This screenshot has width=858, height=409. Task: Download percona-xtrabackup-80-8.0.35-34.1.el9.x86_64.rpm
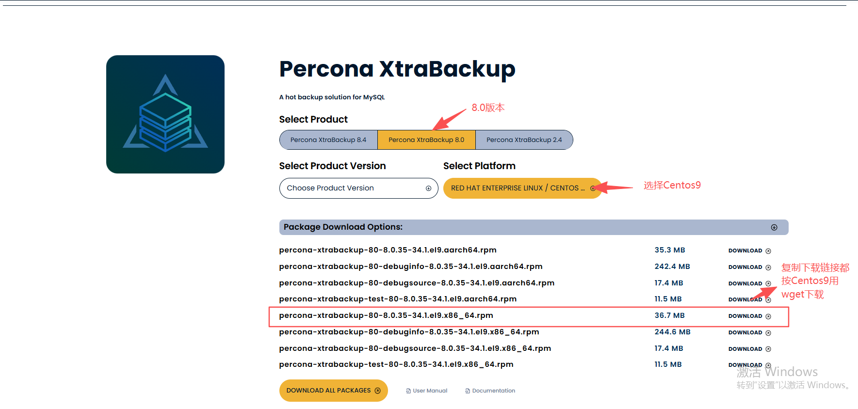pos(749,316)
